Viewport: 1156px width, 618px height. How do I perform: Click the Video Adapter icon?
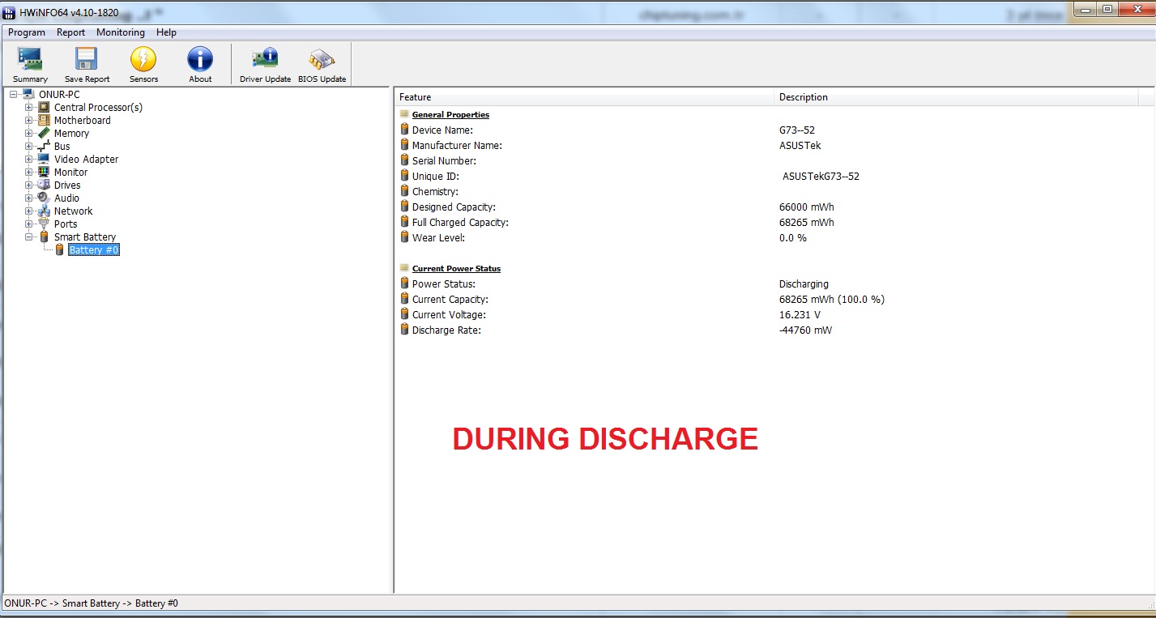[x=44, y=160]
